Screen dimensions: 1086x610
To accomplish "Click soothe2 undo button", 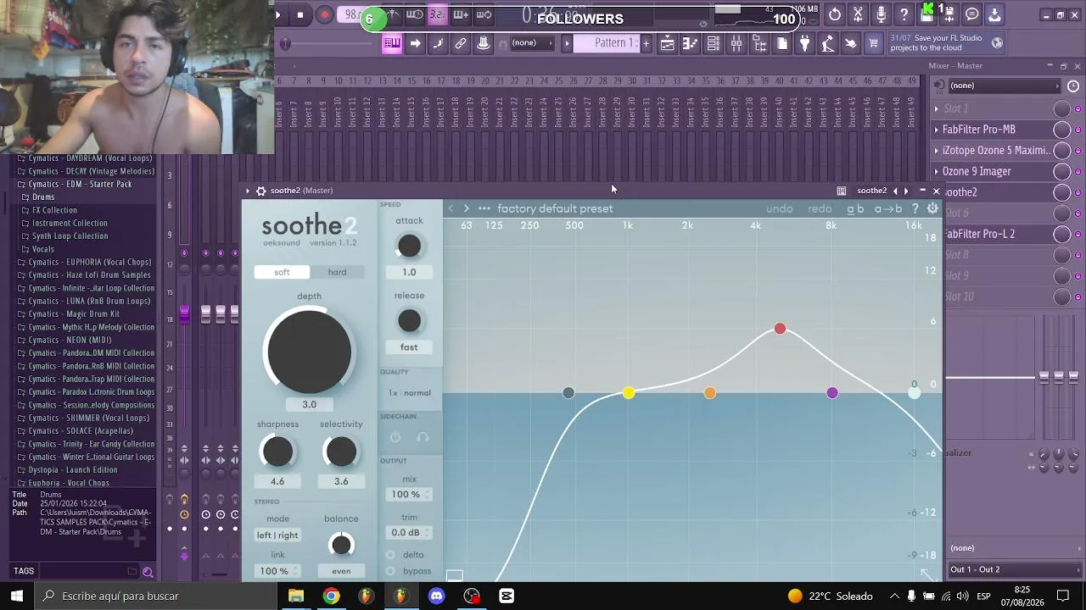I will (779, 208).
